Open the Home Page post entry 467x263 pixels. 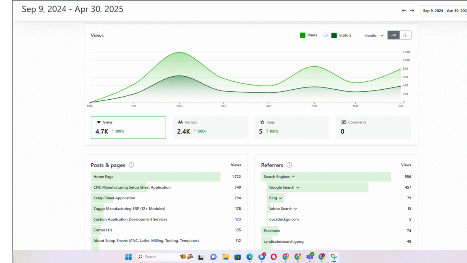click(104, 177)
